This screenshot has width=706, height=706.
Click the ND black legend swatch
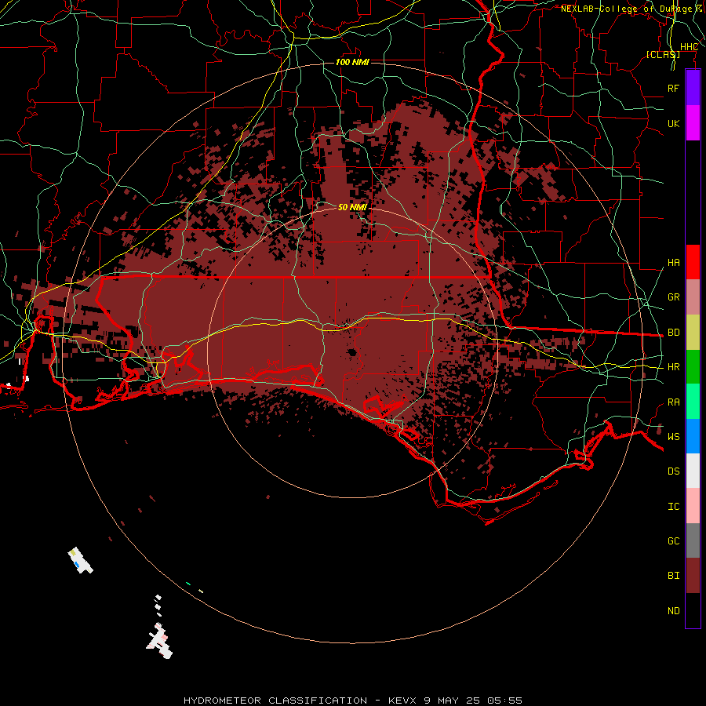point(693,610)
